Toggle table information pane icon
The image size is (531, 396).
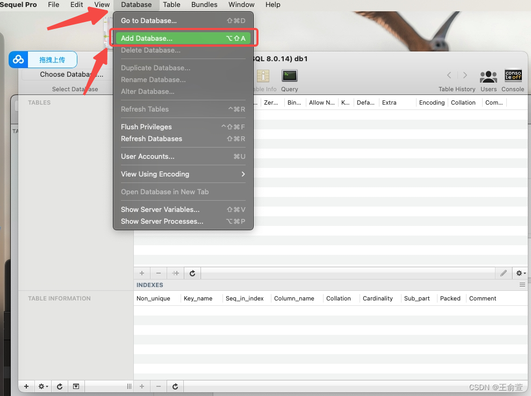76,386
